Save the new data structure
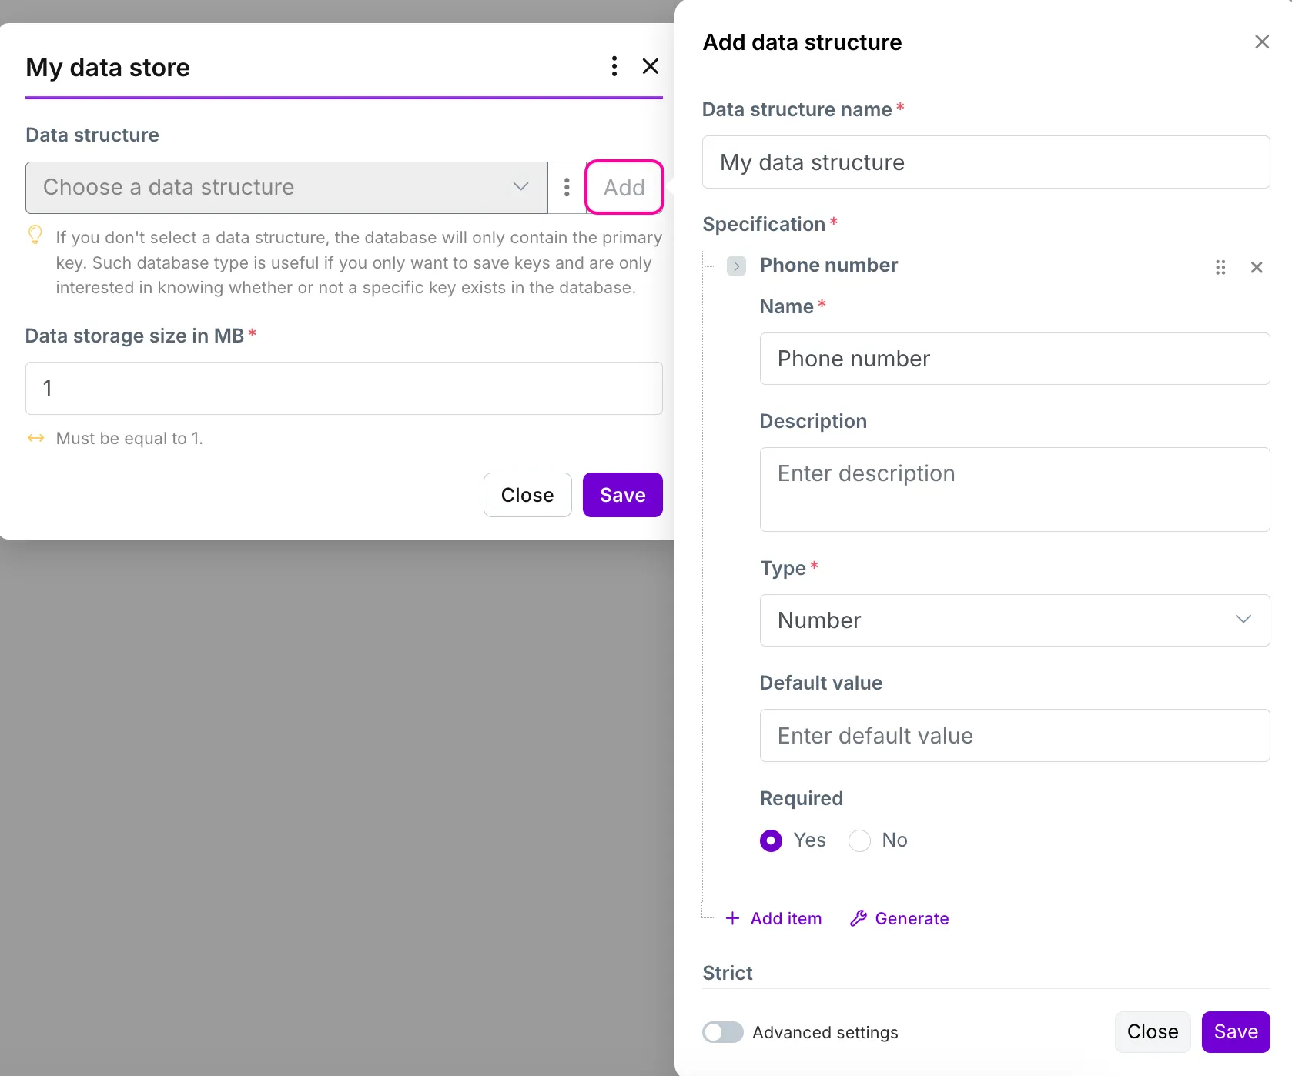Image resolution: width=1292 pixels, height=1076 pixels. [x=1236, y=1031]
